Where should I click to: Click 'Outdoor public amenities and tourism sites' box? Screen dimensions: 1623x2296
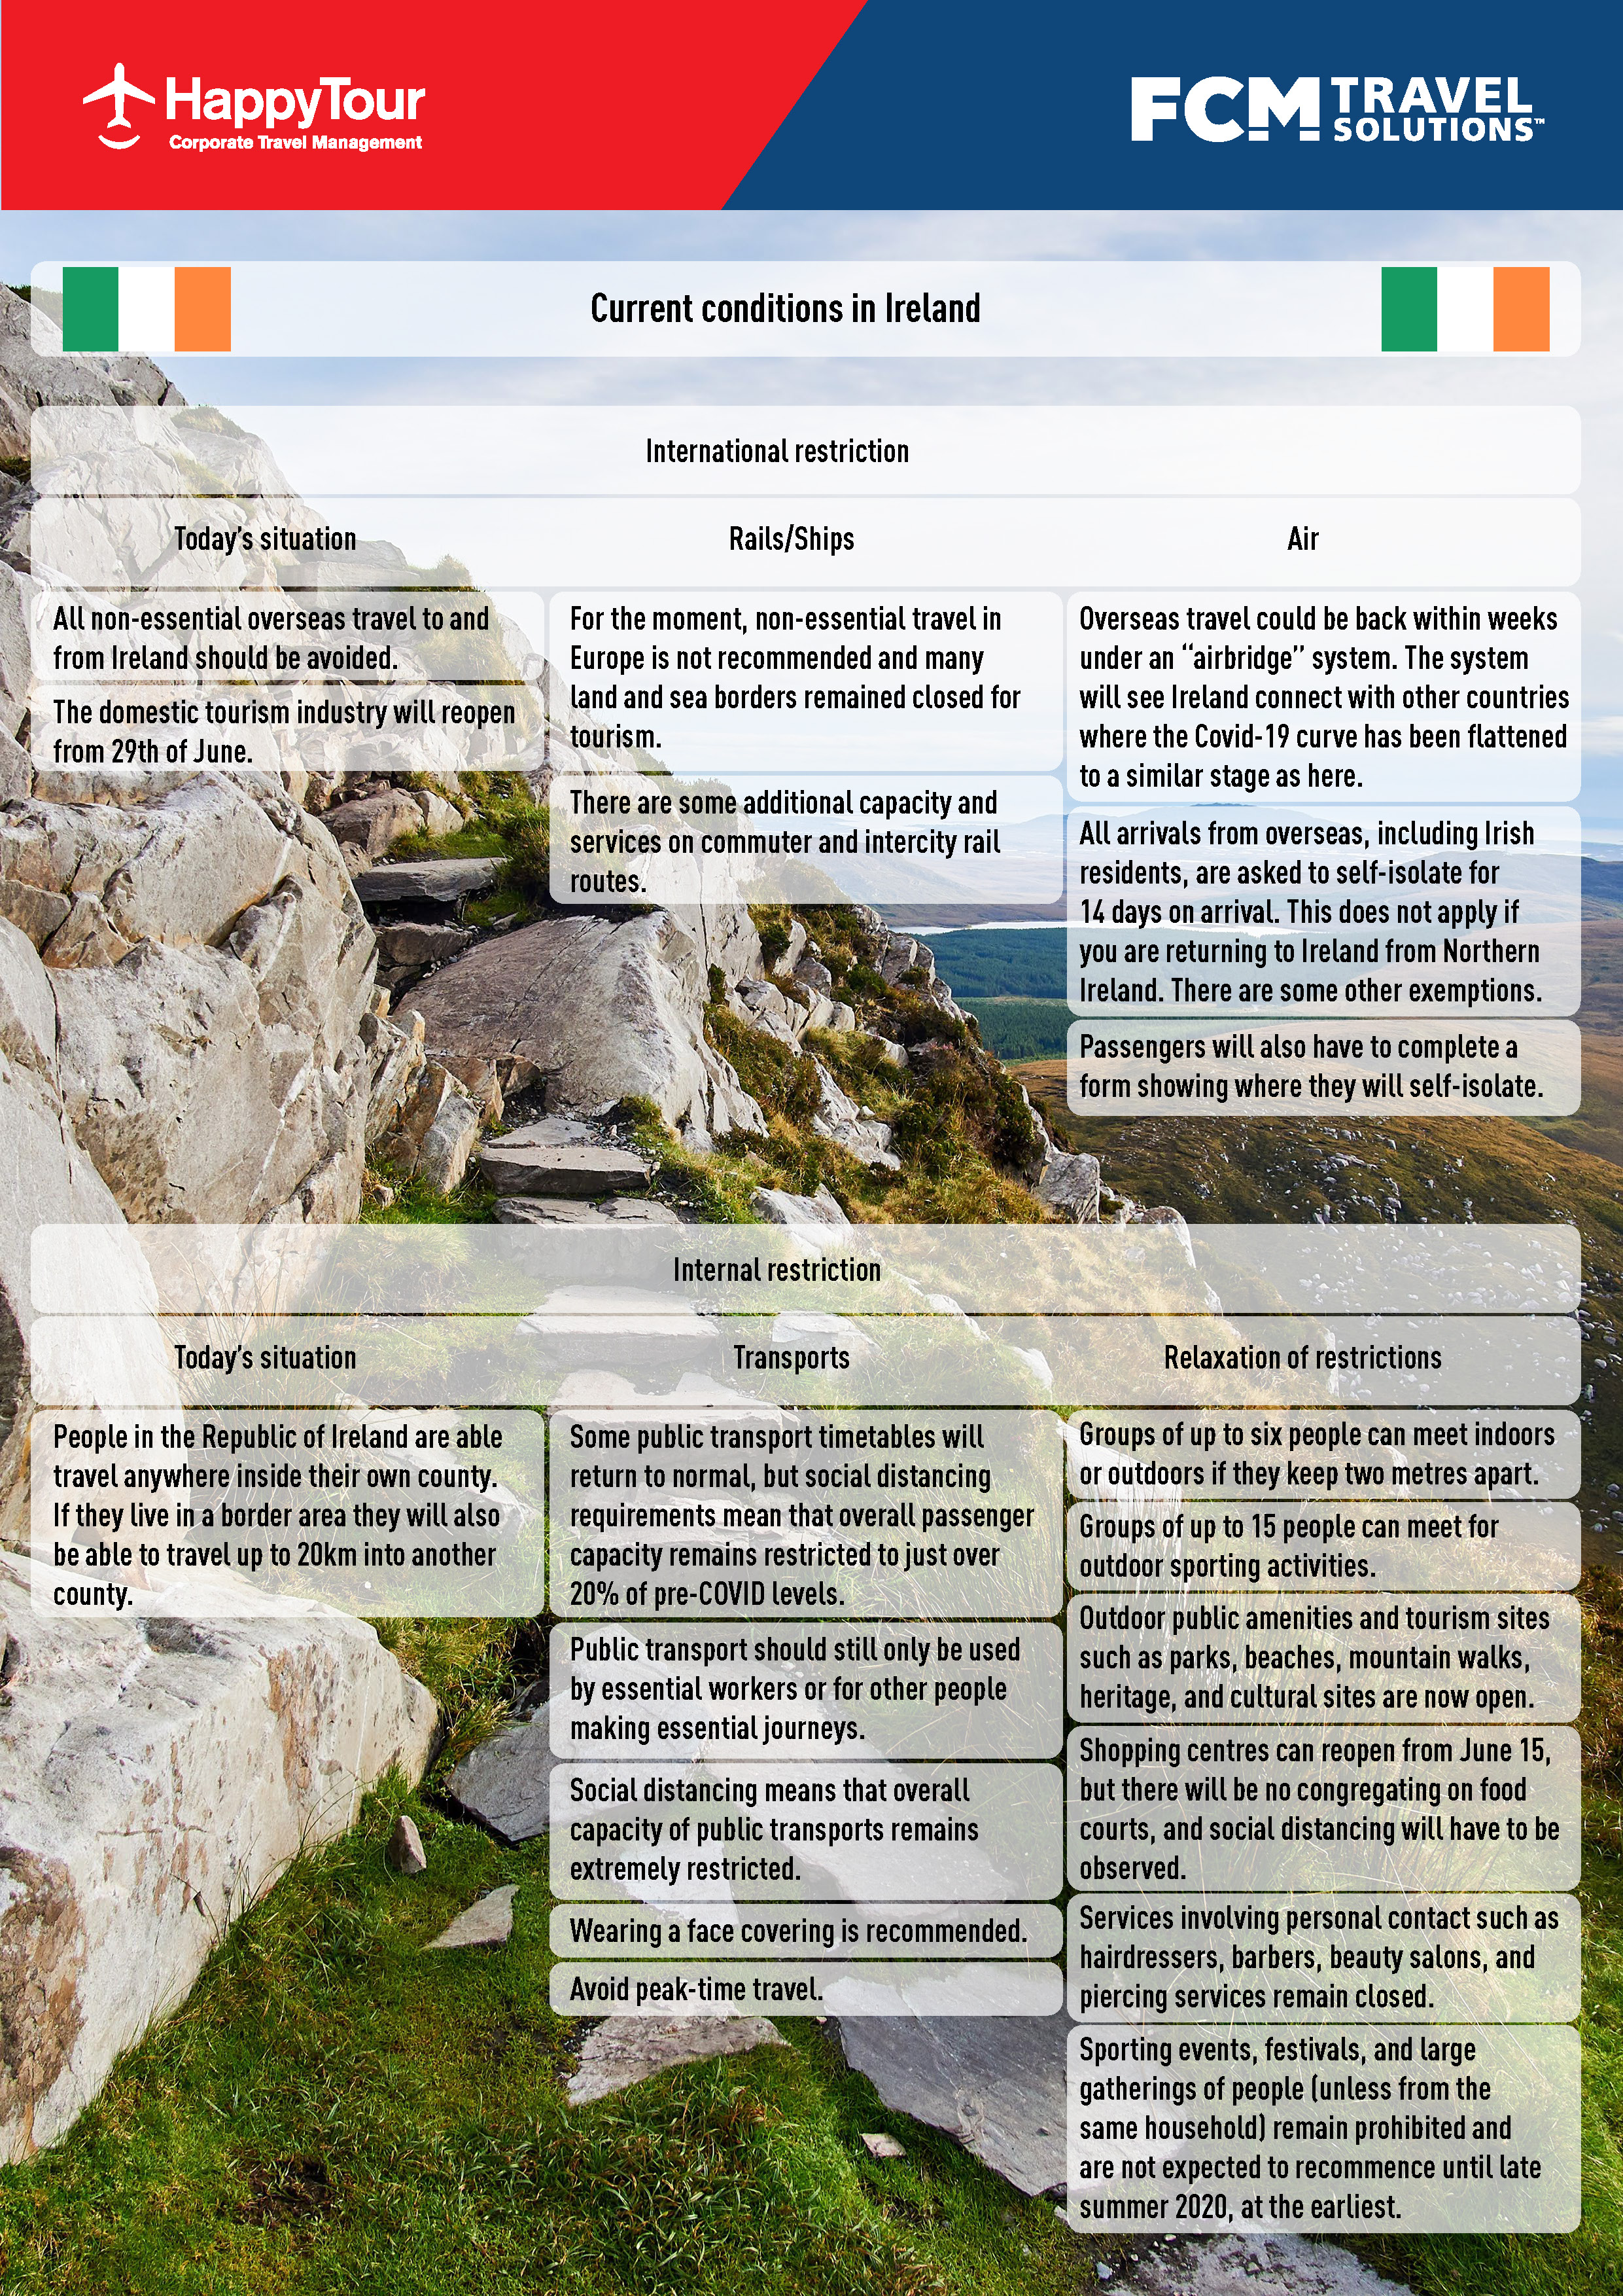(1324, 1658)
